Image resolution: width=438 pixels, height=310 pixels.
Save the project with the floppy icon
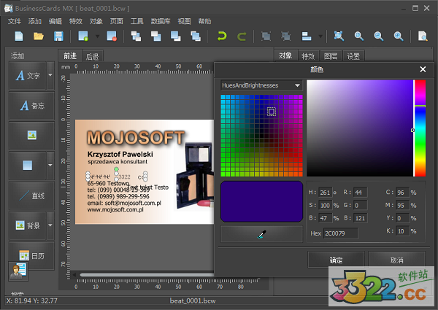[58, 36]
